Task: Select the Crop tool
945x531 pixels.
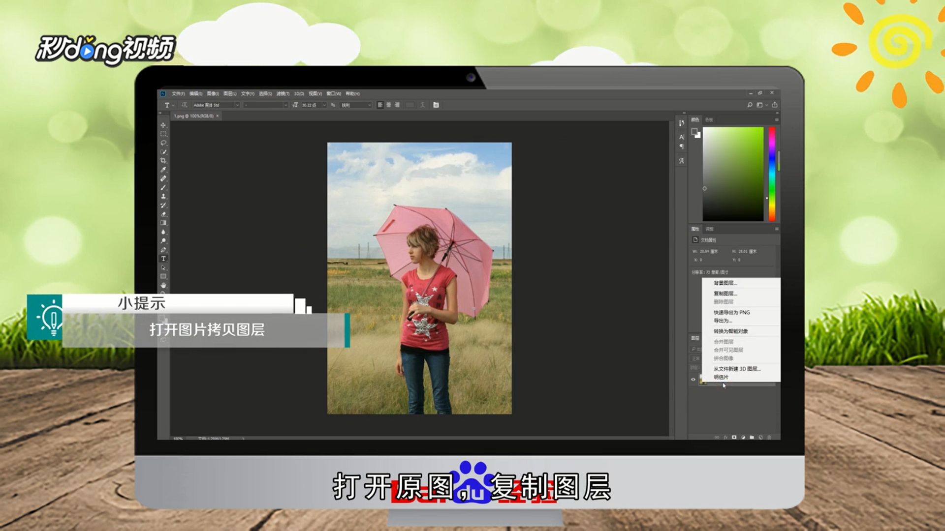Action: (x=163, y=161)
